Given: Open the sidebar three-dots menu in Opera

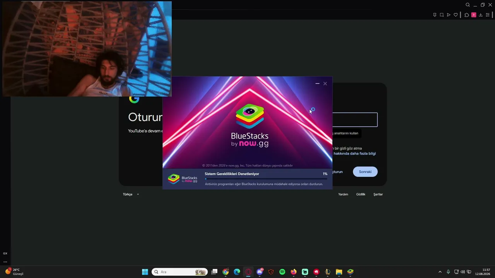Looking at the screenshot, I should (5, 262).
